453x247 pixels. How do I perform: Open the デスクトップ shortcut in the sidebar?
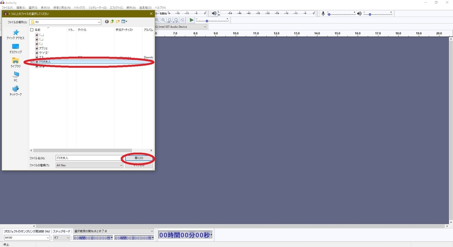click(x=15, y=47)
